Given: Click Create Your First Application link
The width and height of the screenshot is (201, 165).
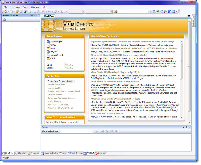Looking at the screenshot, I should 61,81.
